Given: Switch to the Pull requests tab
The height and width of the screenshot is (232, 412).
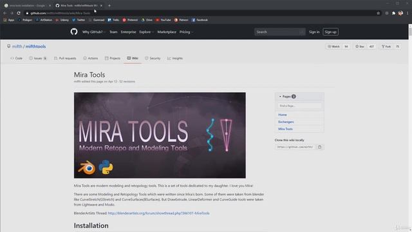Looking at the screenshot, I should (x=65, y=58).
